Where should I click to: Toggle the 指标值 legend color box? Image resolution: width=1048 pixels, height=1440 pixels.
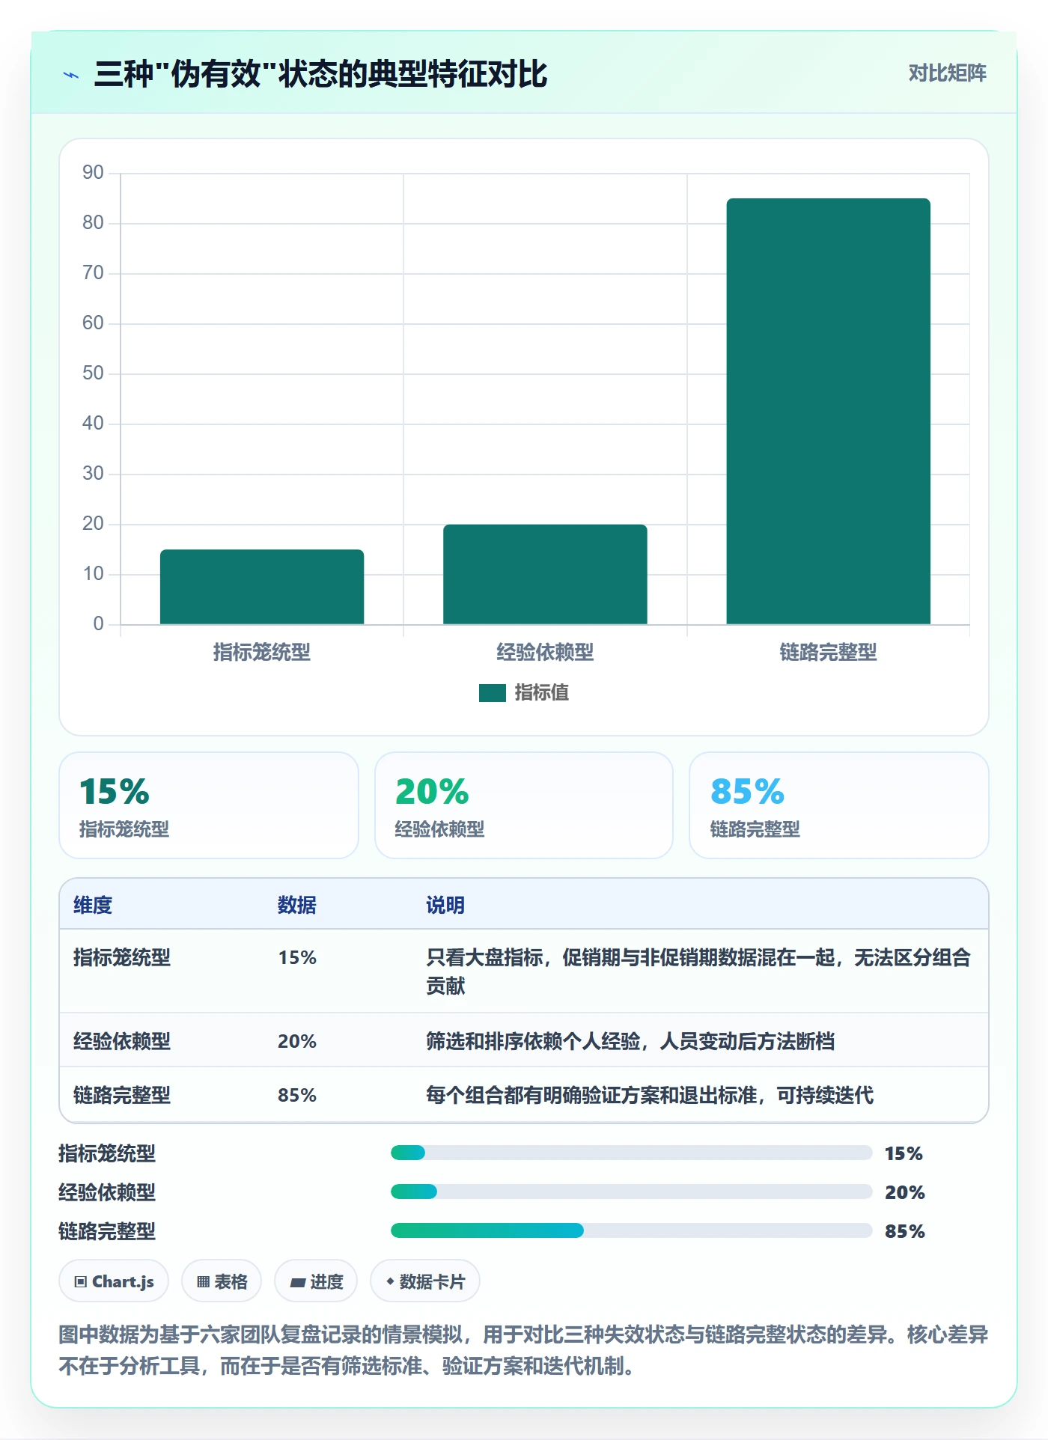pos(493,693)
